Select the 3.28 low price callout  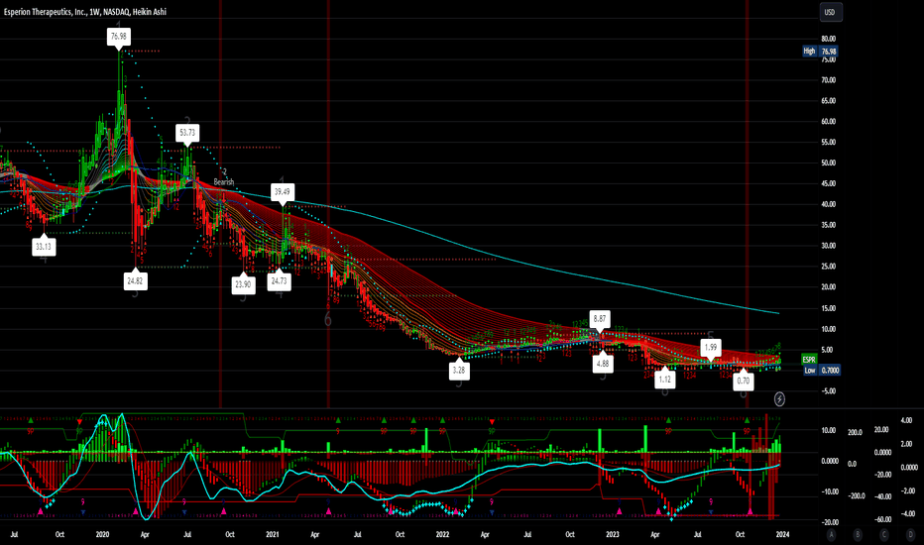point(458,370)
